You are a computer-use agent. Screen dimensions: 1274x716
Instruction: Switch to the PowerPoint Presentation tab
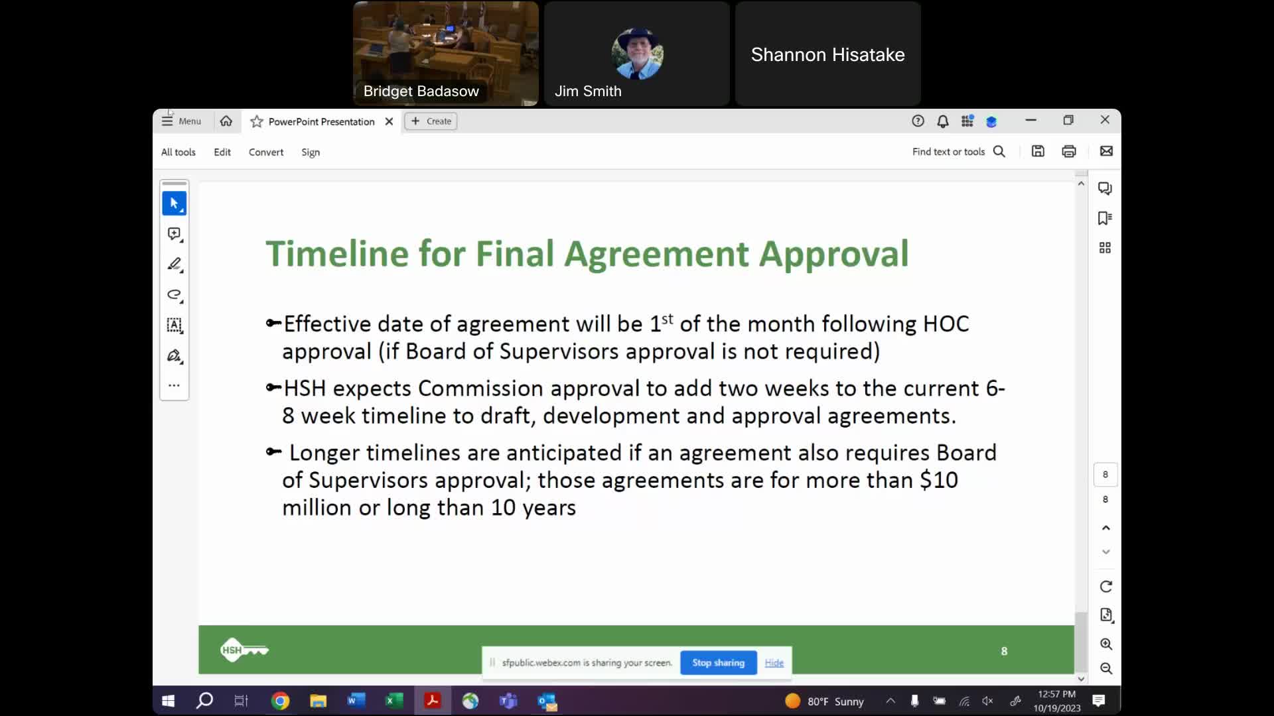321,122
